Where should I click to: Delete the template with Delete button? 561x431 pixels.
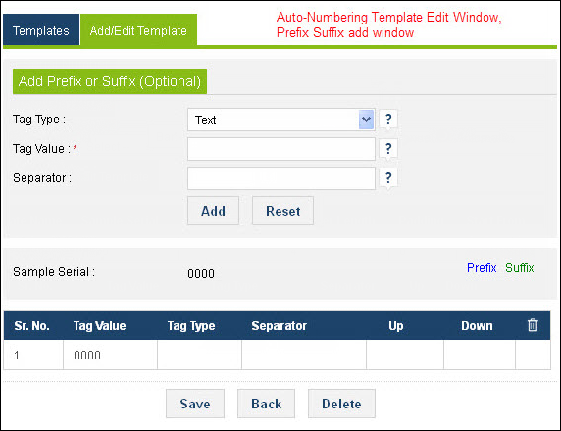[341, 404]
